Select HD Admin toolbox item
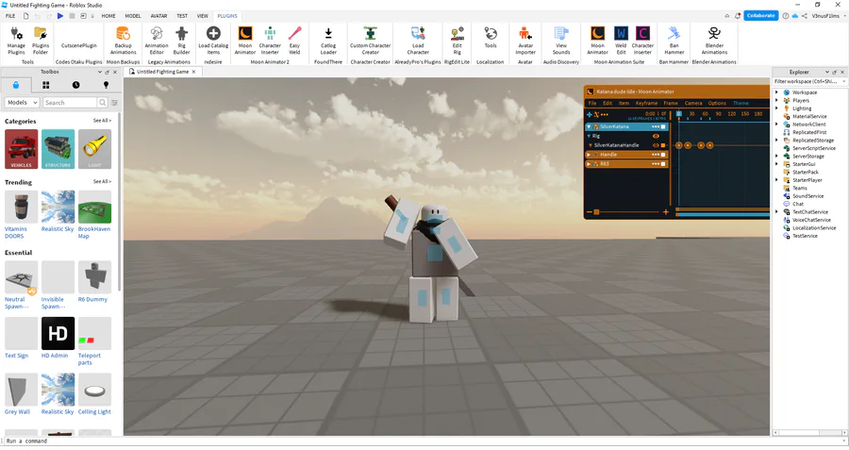The image size is (849, 450). (58, 333)
